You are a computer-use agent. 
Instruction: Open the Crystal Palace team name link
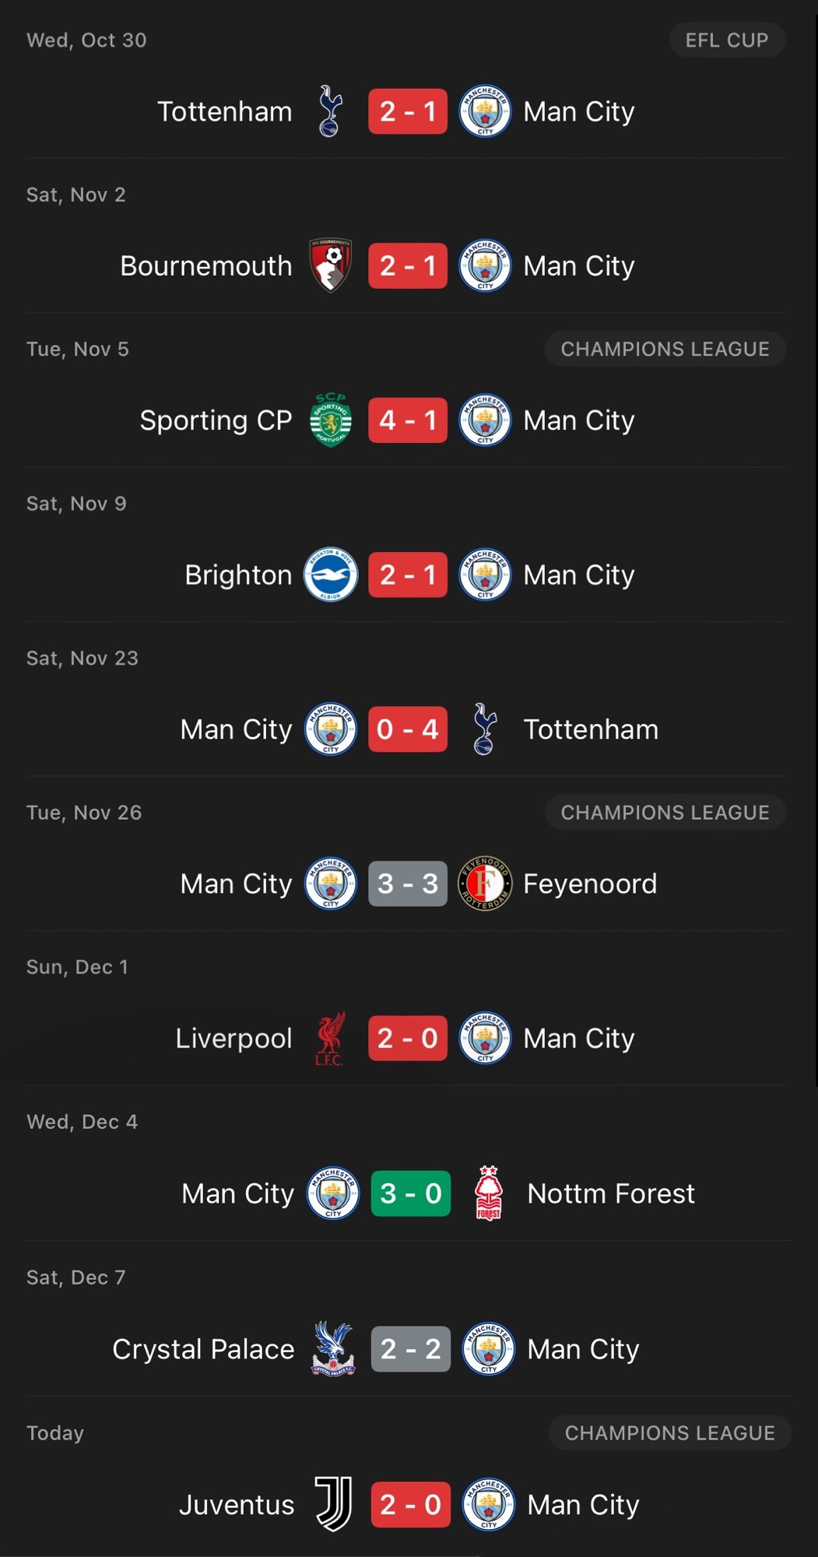click(x=203, y=1349)
